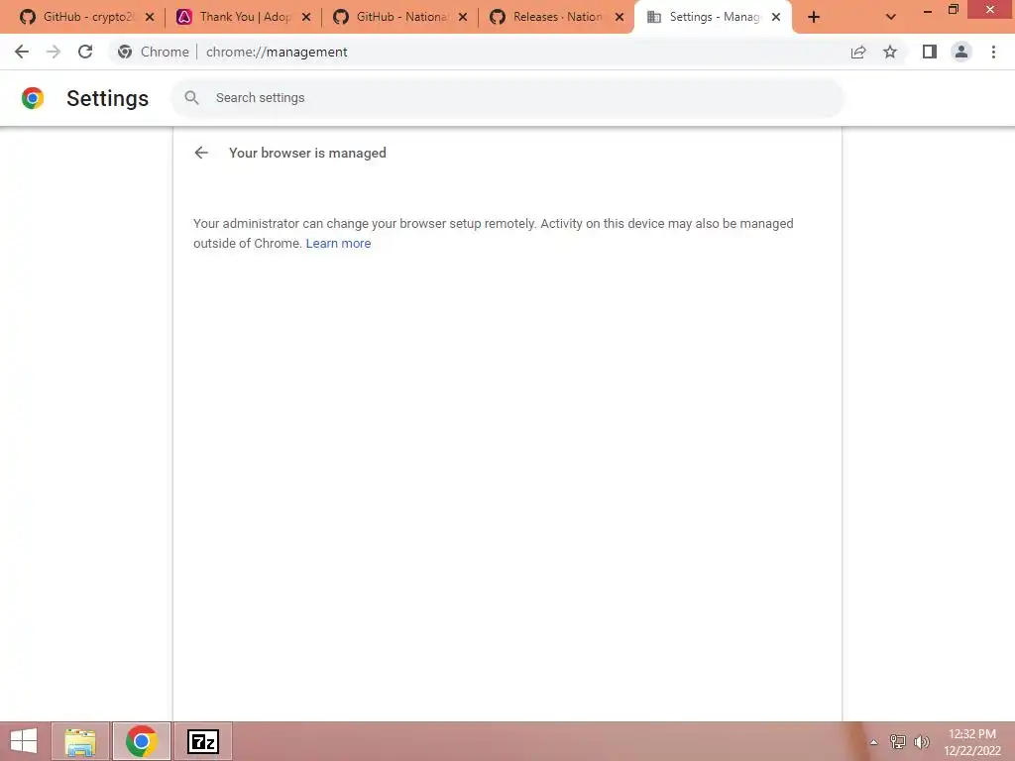Open the volume speaker tray icon

click(922, 741)
